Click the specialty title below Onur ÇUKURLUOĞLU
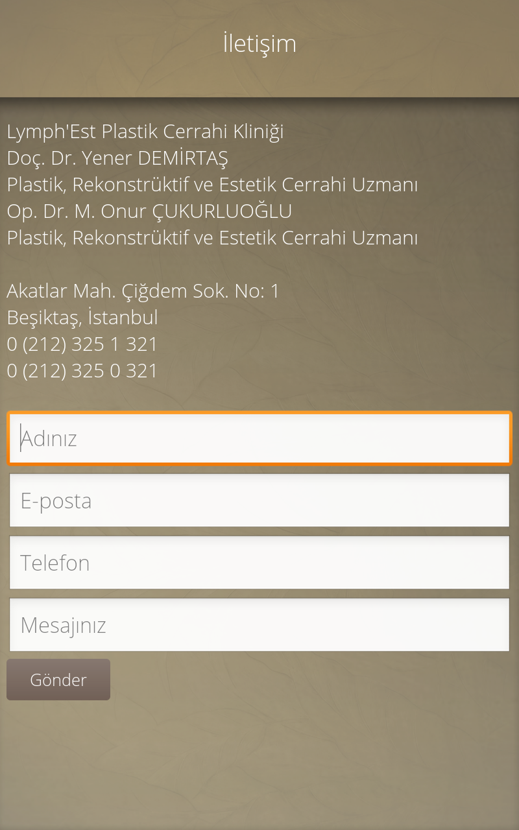 pyautogui.click(x=212, y=238)
